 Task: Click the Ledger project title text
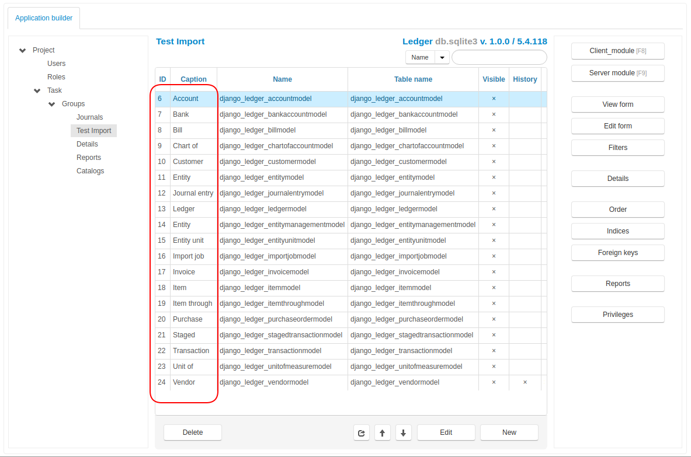coord(417,41)
